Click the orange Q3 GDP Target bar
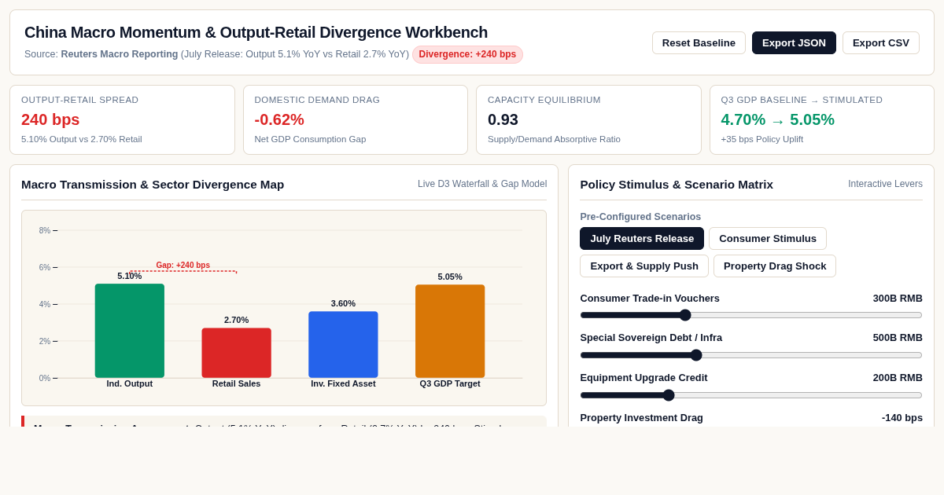This screenshot has height=495, width=944. pyautogui.click(x=450, y=331)
